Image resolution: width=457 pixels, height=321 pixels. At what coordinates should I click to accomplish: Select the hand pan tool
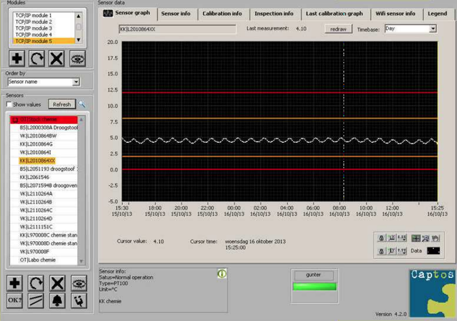pyautogui.click(x=435, y=238)
